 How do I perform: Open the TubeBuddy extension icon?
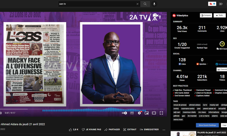pyautogui.click(x=212, y=4)
